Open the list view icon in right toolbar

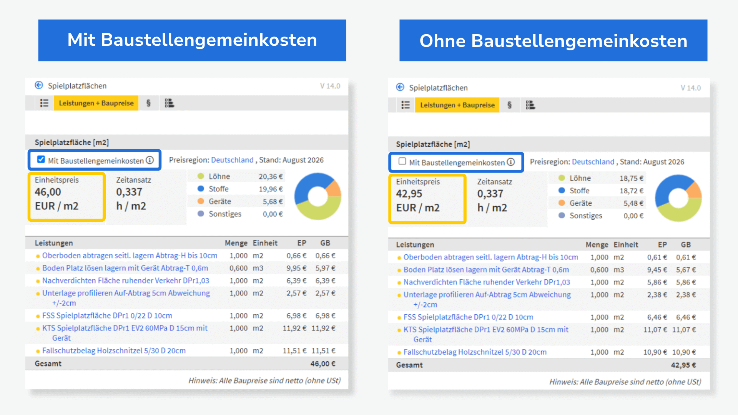406,105
